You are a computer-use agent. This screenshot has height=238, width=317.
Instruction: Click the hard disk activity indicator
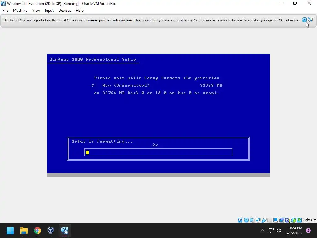click(240, 220)
